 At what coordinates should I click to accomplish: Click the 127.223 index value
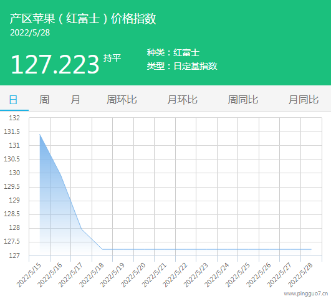(55, 64)
